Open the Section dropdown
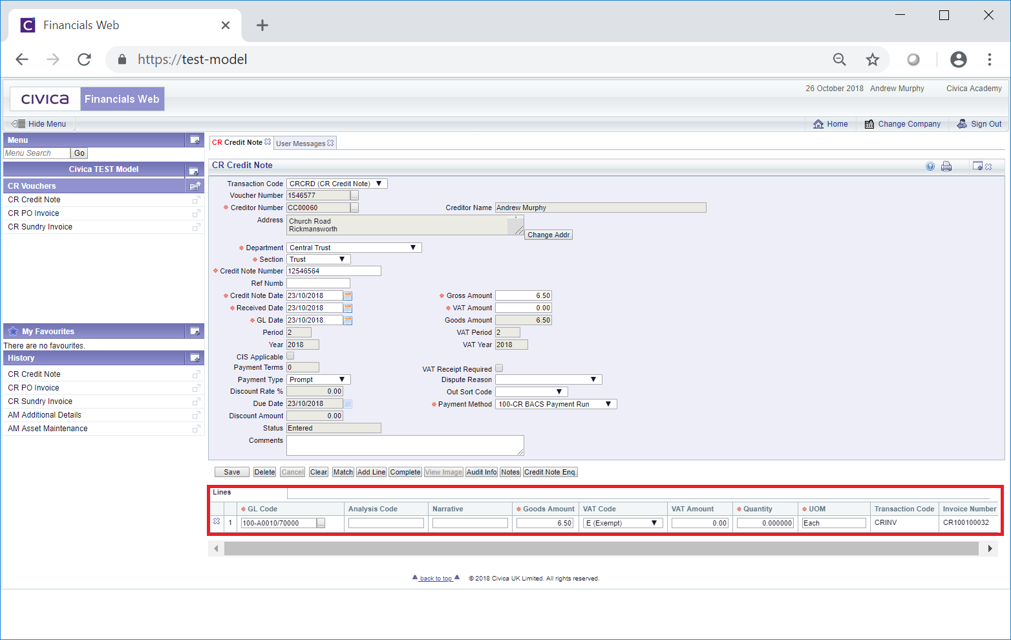Viewport: 1011px width, 640px height. pyautogui.click(x=319, y=259)
